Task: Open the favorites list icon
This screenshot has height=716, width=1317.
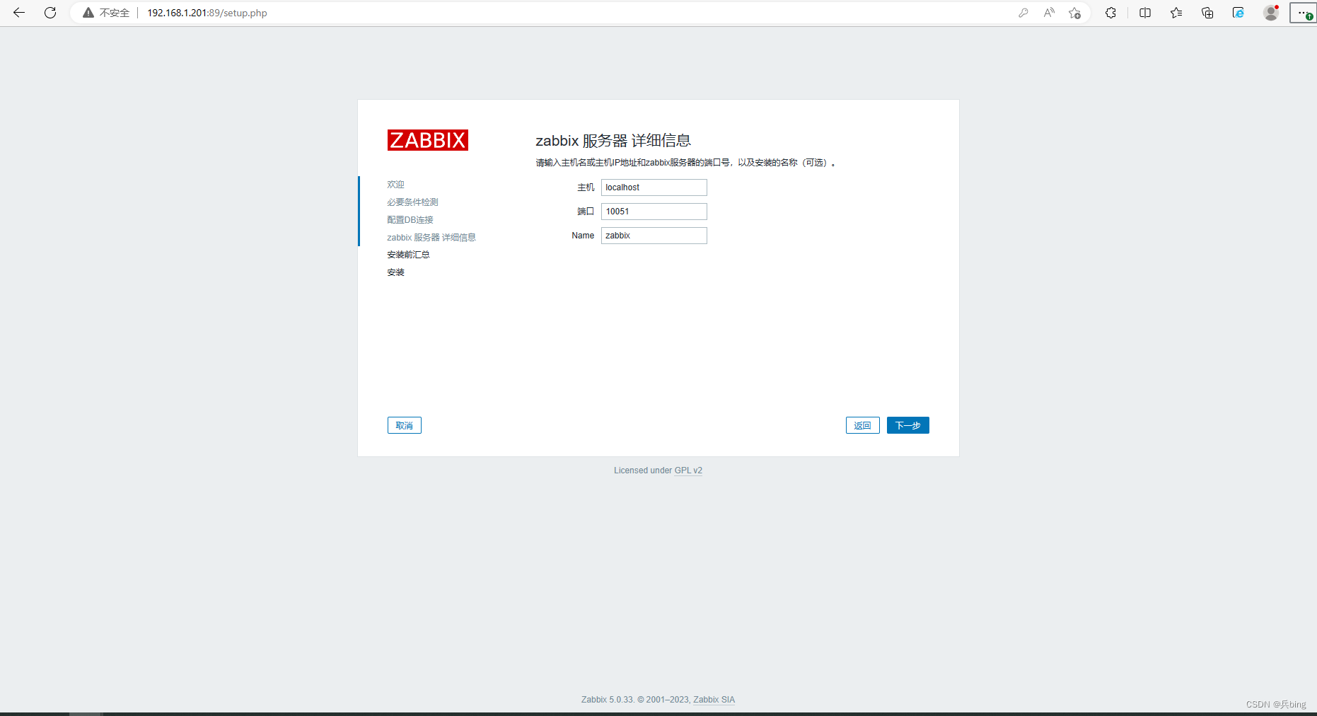Action: point(1176,13)
